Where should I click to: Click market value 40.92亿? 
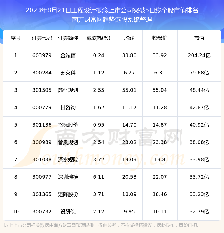point(199,125)
